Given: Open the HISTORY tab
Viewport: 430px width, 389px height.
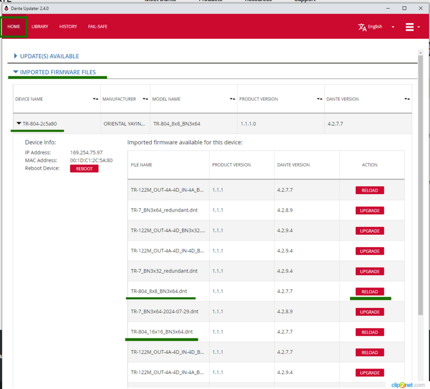Looking at the screenshot, I should click(x=68, y=26).
